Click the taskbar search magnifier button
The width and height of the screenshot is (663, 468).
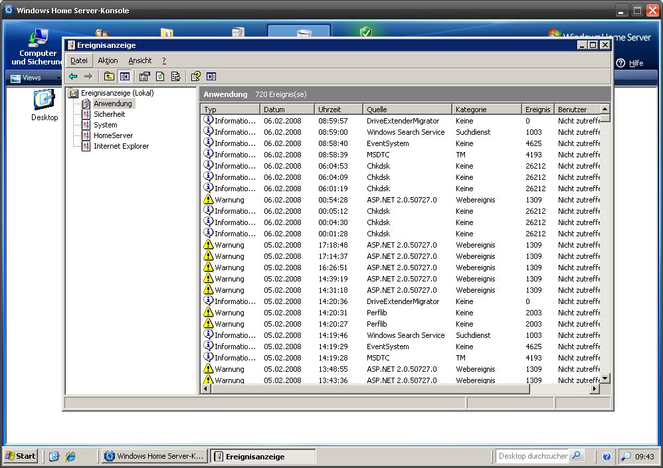tap(577, 456)
